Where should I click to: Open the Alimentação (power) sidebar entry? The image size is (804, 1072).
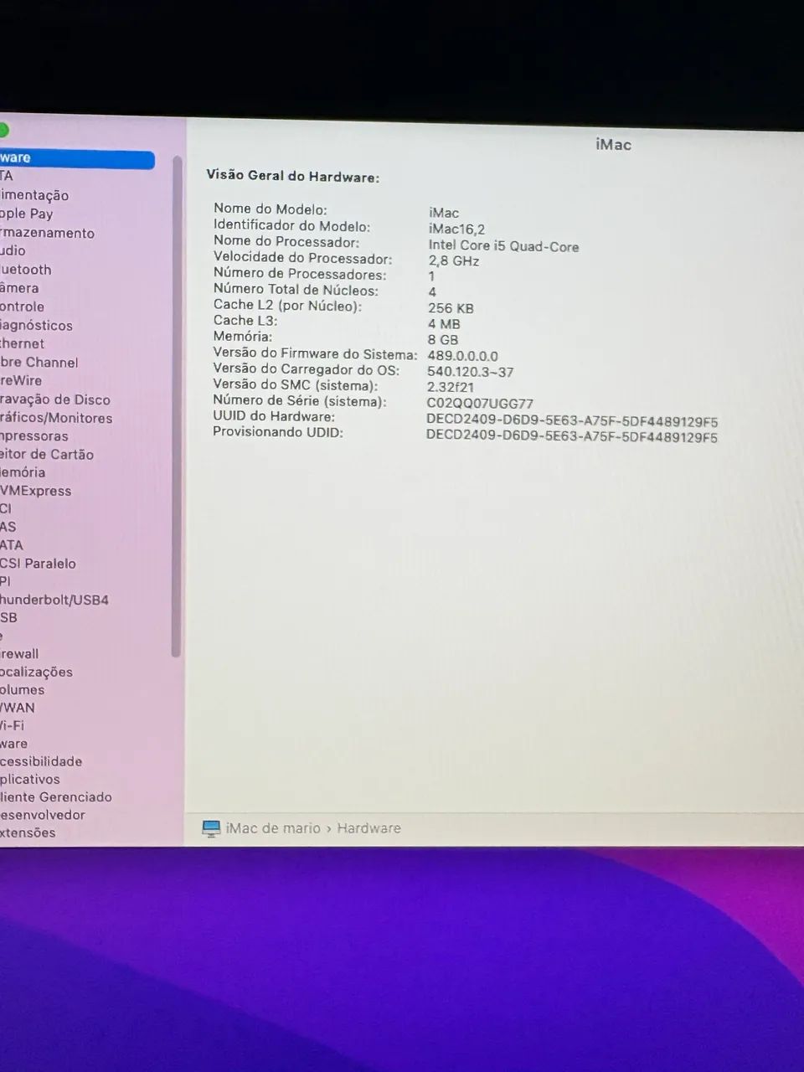point(34,195)
